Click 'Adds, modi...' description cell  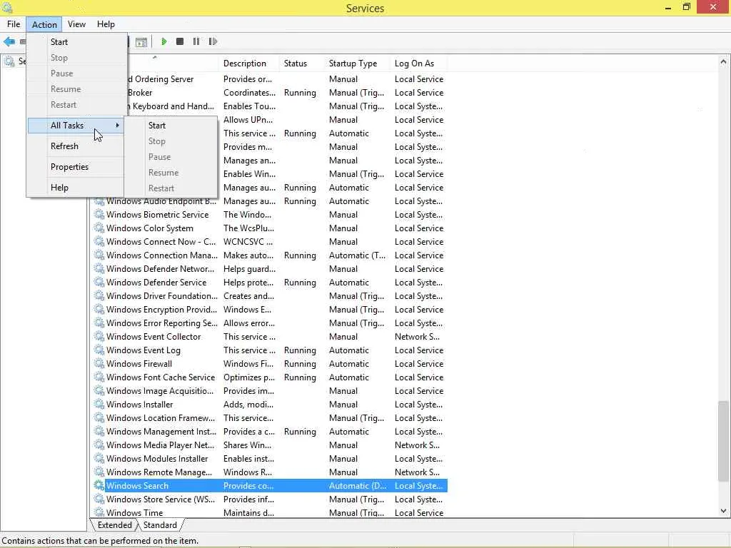(248, 405)
